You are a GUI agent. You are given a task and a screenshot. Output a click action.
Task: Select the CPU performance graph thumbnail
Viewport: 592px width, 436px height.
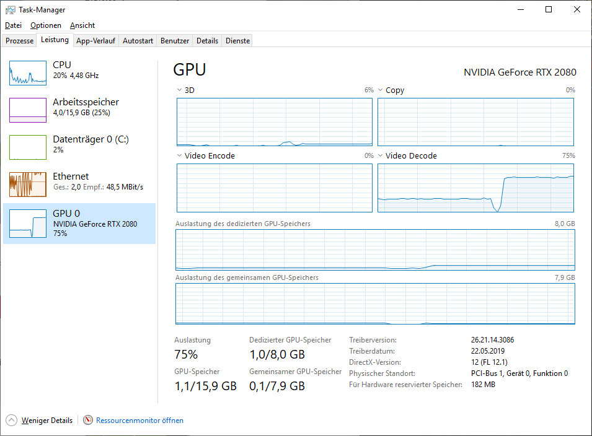coord(28,73)
